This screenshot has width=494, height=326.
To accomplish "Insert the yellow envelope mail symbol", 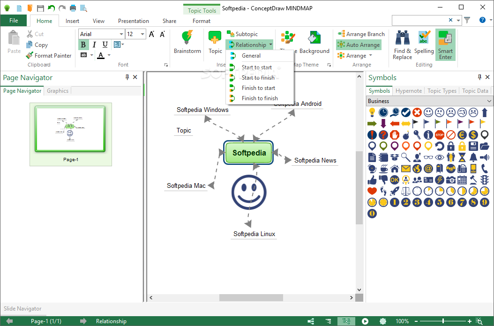I will (x=406, y=169).
